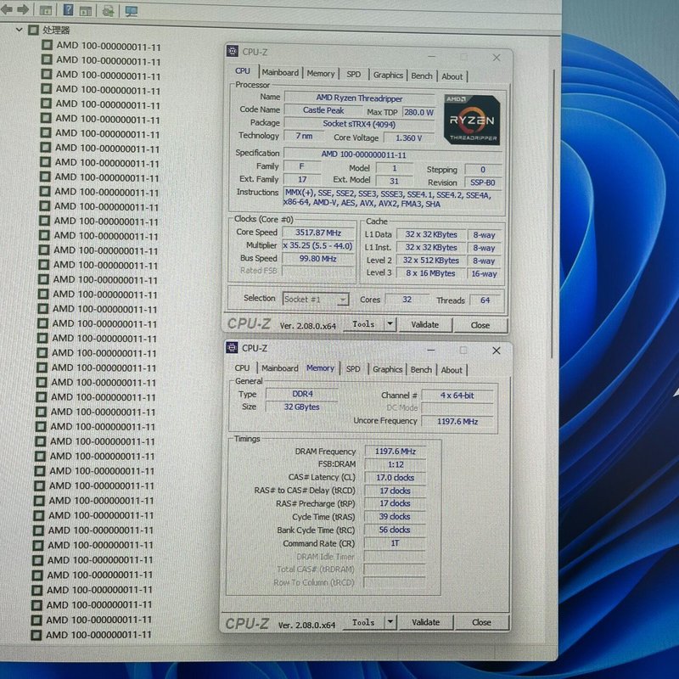Open SPD tab in lower CPU-Z window
679x679 pixels.
click(353, 369)
